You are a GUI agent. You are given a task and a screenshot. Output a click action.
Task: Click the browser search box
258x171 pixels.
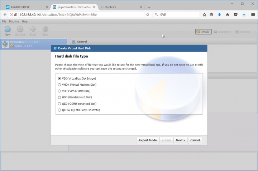(x=177, y=15)
